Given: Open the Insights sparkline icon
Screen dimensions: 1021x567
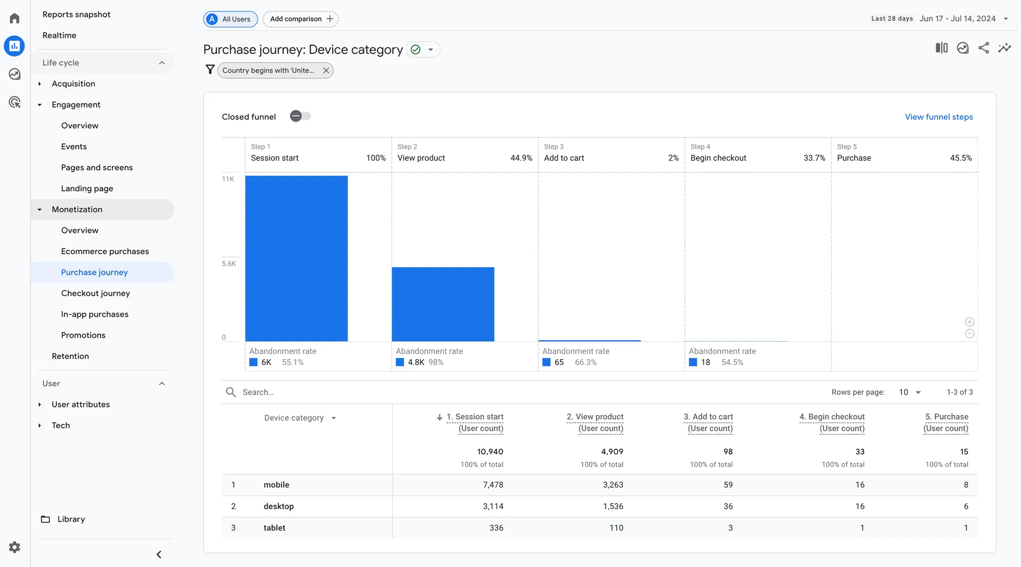Looking at the screenshot, I should coord(1005,48).
